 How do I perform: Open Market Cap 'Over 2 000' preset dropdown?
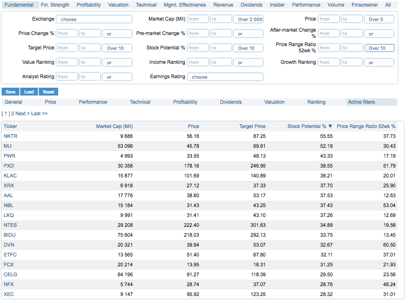click(248, 19)
